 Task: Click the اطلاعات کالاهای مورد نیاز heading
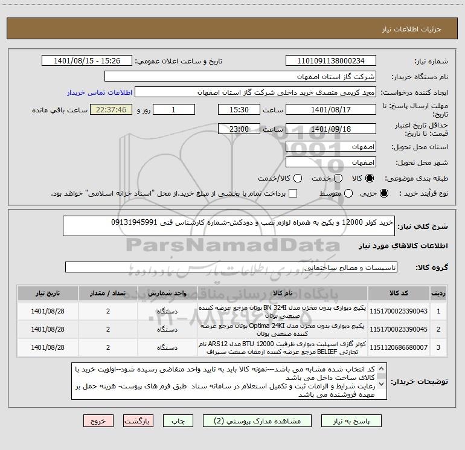tap(403, 246)
